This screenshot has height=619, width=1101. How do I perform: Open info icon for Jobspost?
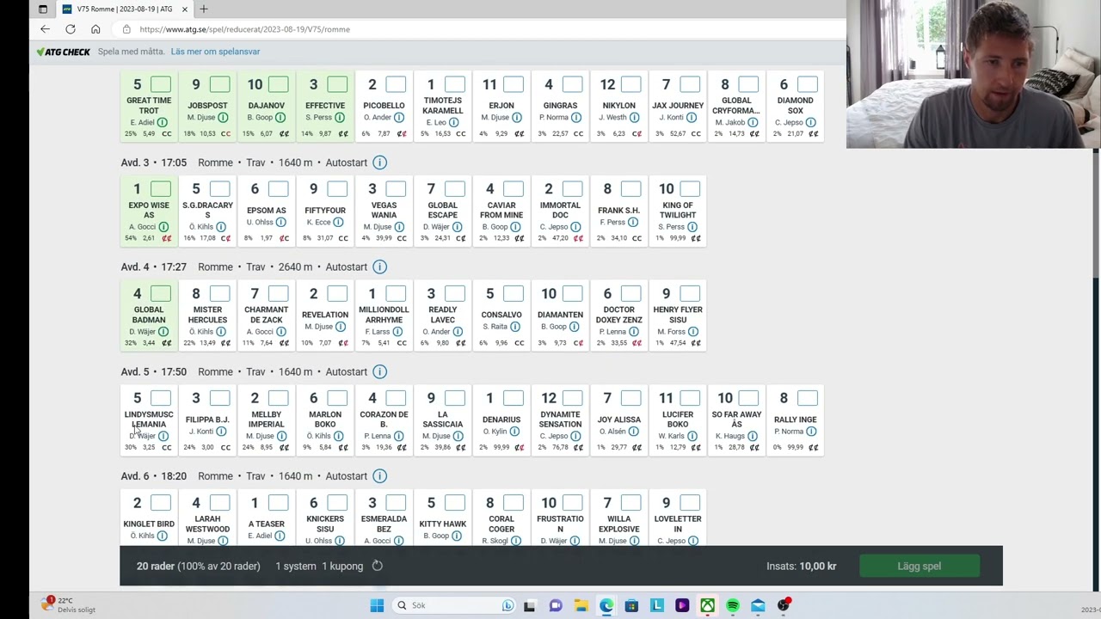pos(223,117)
